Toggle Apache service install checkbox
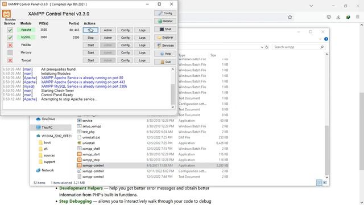The height and width of the screenshot is (205, 364). click(10, 30)
